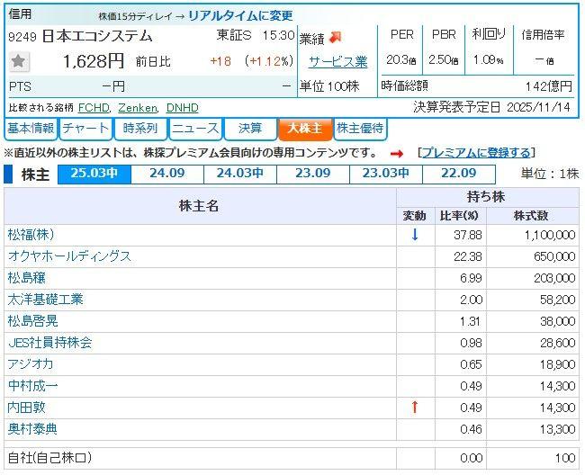Screen dimensions: 585x475
Task: Click the +1.12% change value
Action: [x=269, y=61]
